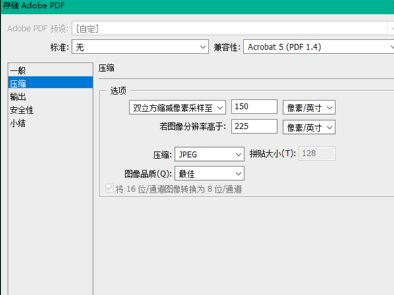Open the Adobe PDF 预设 dropdown

point(233,28)
